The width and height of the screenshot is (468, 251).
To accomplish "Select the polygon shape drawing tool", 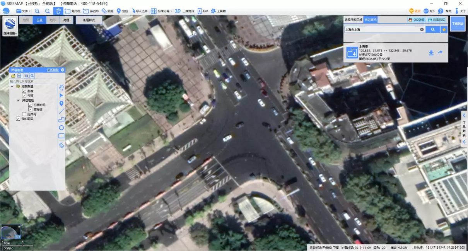I will (61, 120).
